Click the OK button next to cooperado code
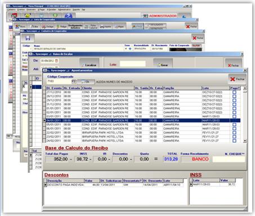Image resolution: width=255 pixels, height=216 pixels. pos(86,82)
